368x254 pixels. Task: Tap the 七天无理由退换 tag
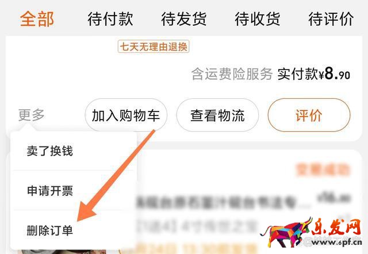tap(154, 47)
